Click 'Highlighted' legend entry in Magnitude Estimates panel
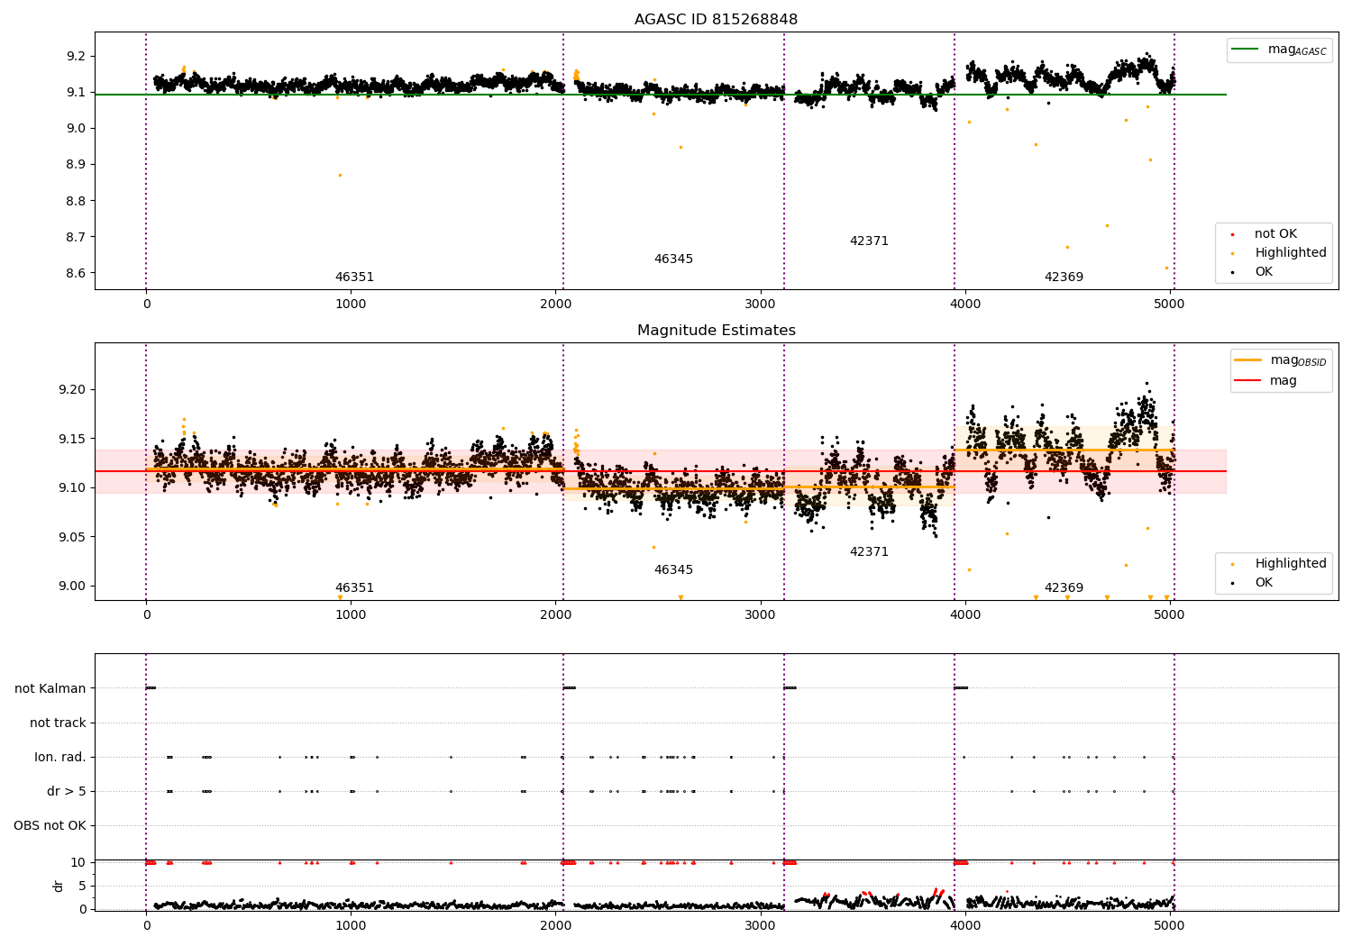Viewport: 1352px width, 946px height. pyautogui.click(x=1290, y=564)
